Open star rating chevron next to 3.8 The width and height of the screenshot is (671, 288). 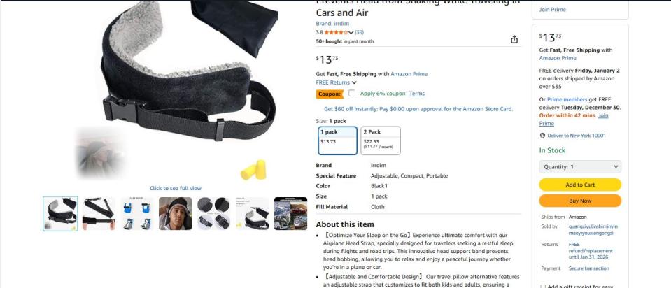[x=351, y=32]
